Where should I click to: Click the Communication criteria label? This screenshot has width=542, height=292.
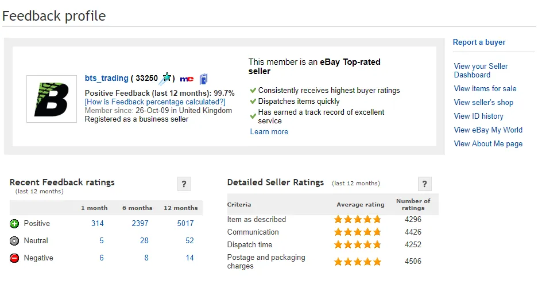253,232
